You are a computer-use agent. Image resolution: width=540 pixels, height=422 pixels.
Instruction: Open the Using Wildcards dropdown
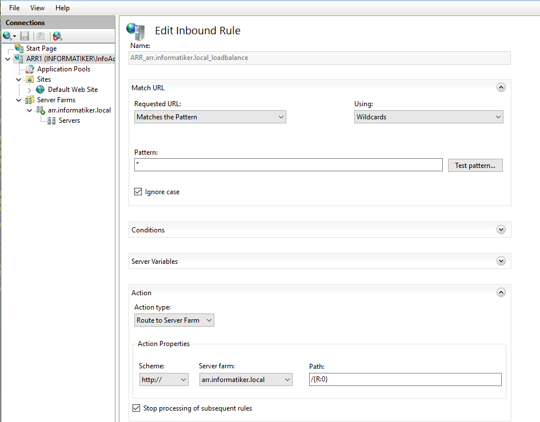pos(429,116)
